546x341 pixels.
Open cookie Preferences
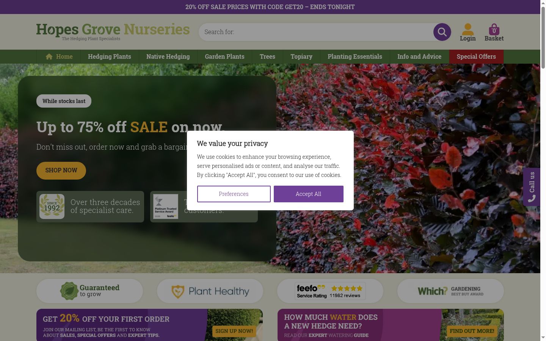click(x=234, y=194)
